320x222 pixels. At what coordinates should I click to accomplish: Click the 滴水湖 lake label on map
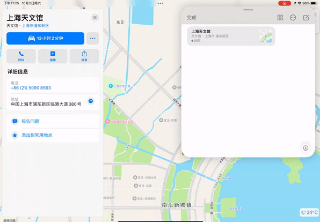(x=227, y=178)
